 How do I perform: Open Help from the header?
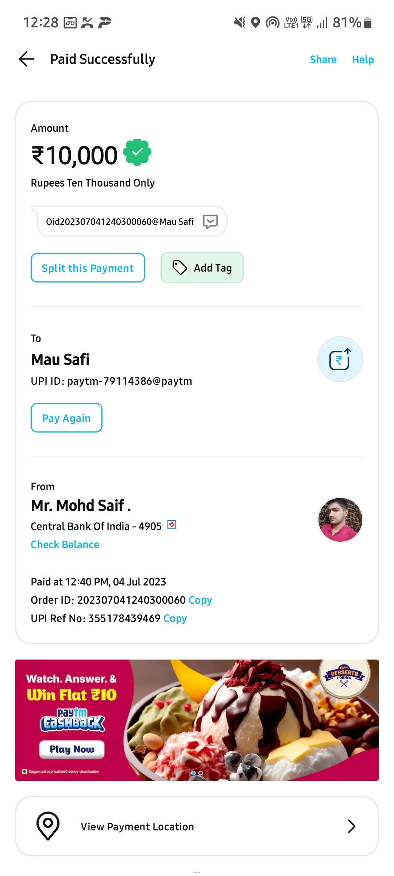coord(363,59)
